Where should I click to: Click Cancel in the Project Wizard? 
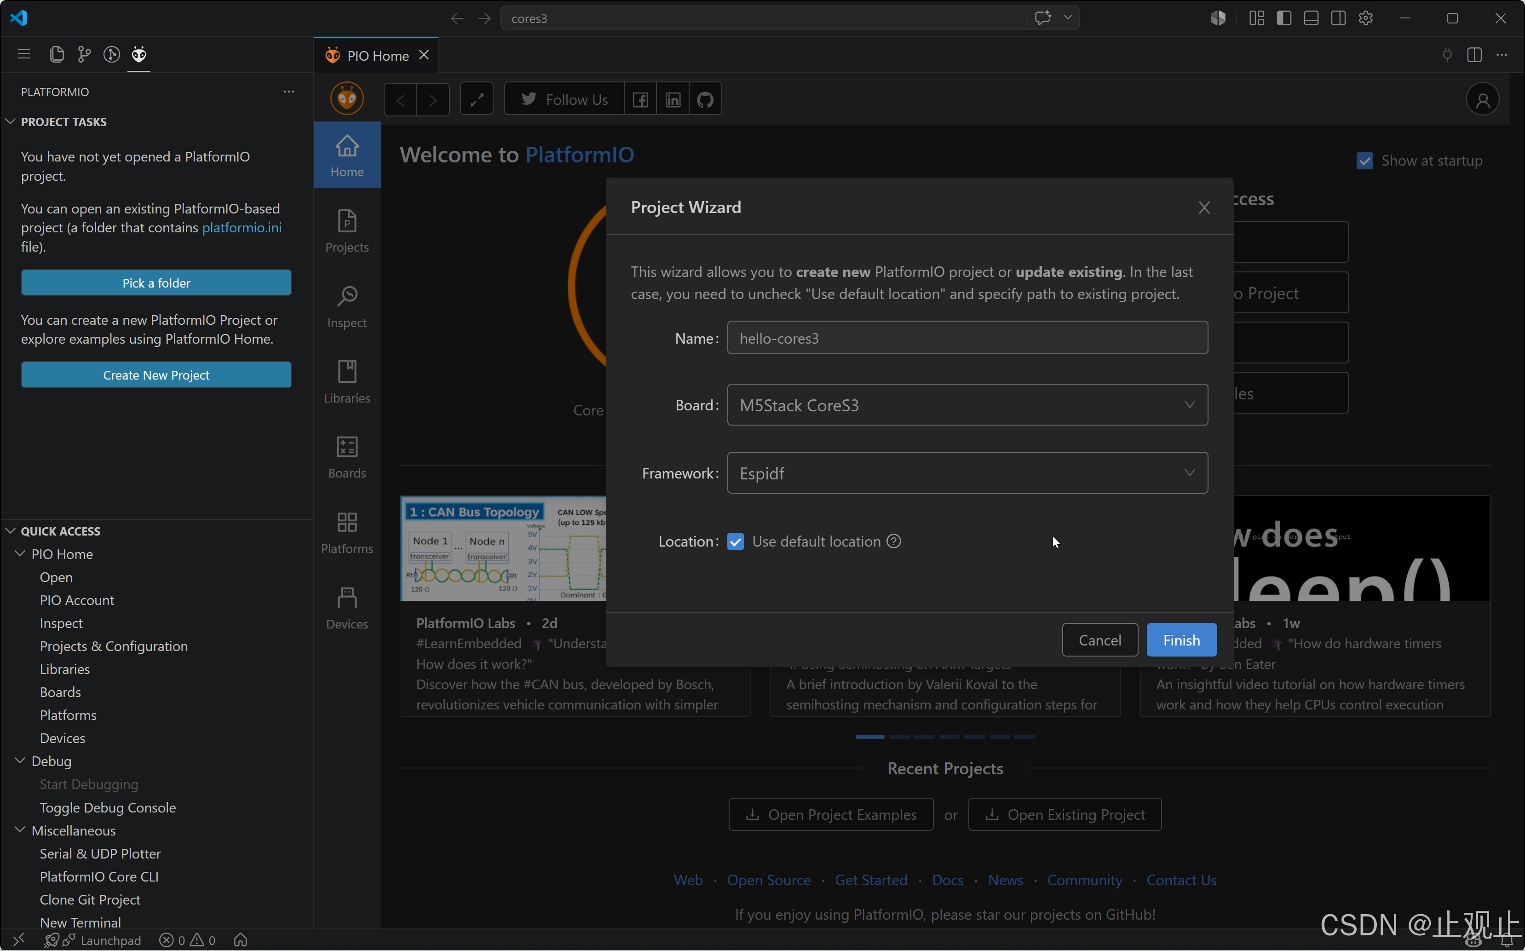(x=1100, y=640)
